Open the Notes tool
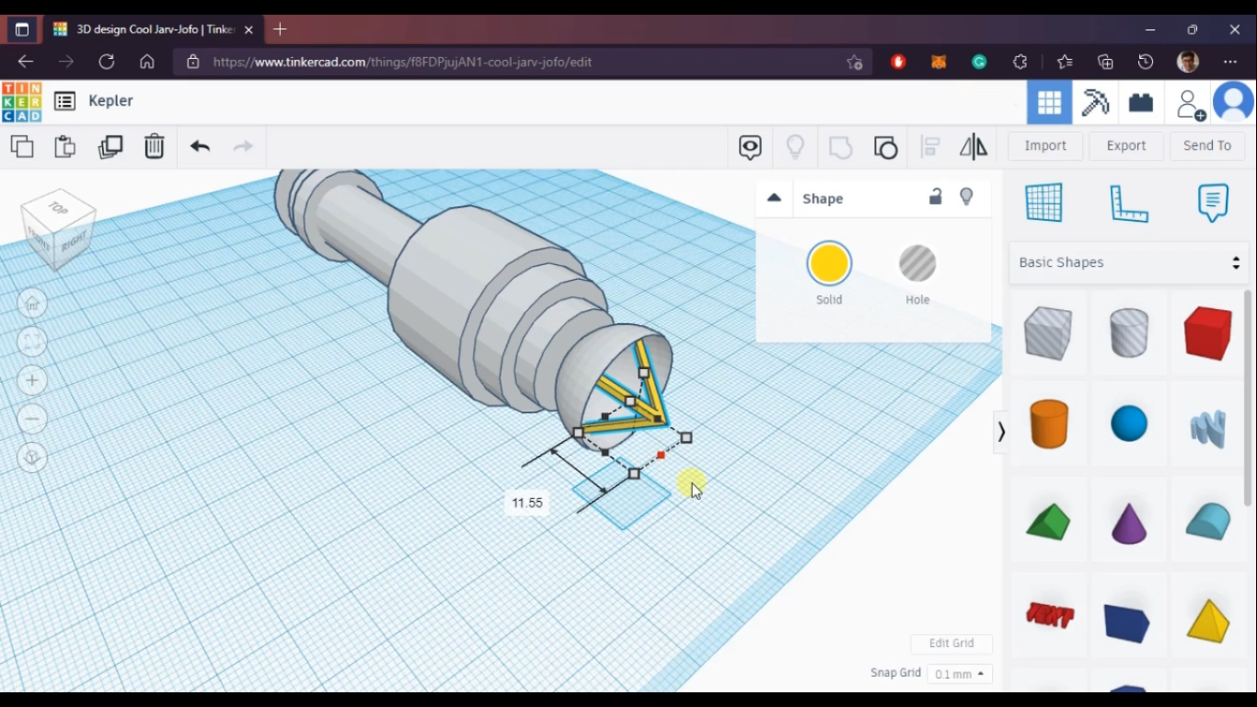The width and height of the screenshot is (1257, 707). (1213, 203)
